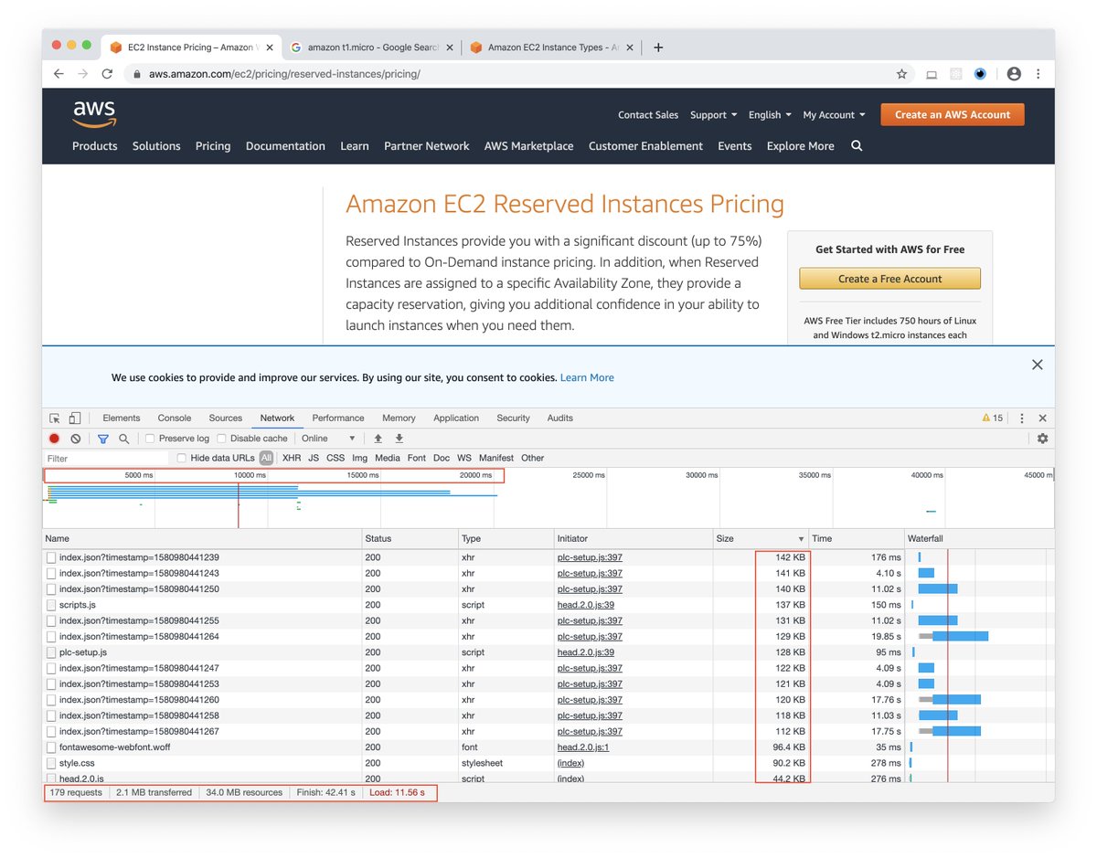Viewport: 1097px width, 858px height.
Task: Filter requests by CSS type
Action: coord(335,458)
